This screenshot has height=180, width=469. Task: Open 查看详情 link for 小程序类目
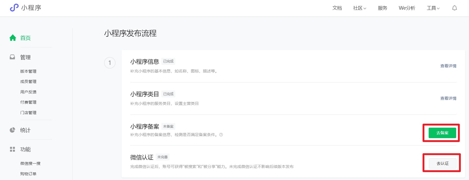pos(448,98)
